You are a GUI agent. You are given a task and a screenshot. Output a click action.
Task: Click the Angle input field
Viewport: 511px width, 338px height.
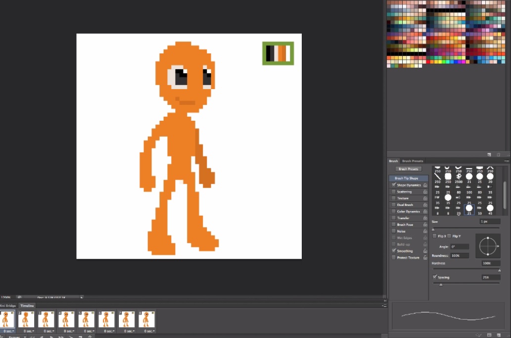460,247
